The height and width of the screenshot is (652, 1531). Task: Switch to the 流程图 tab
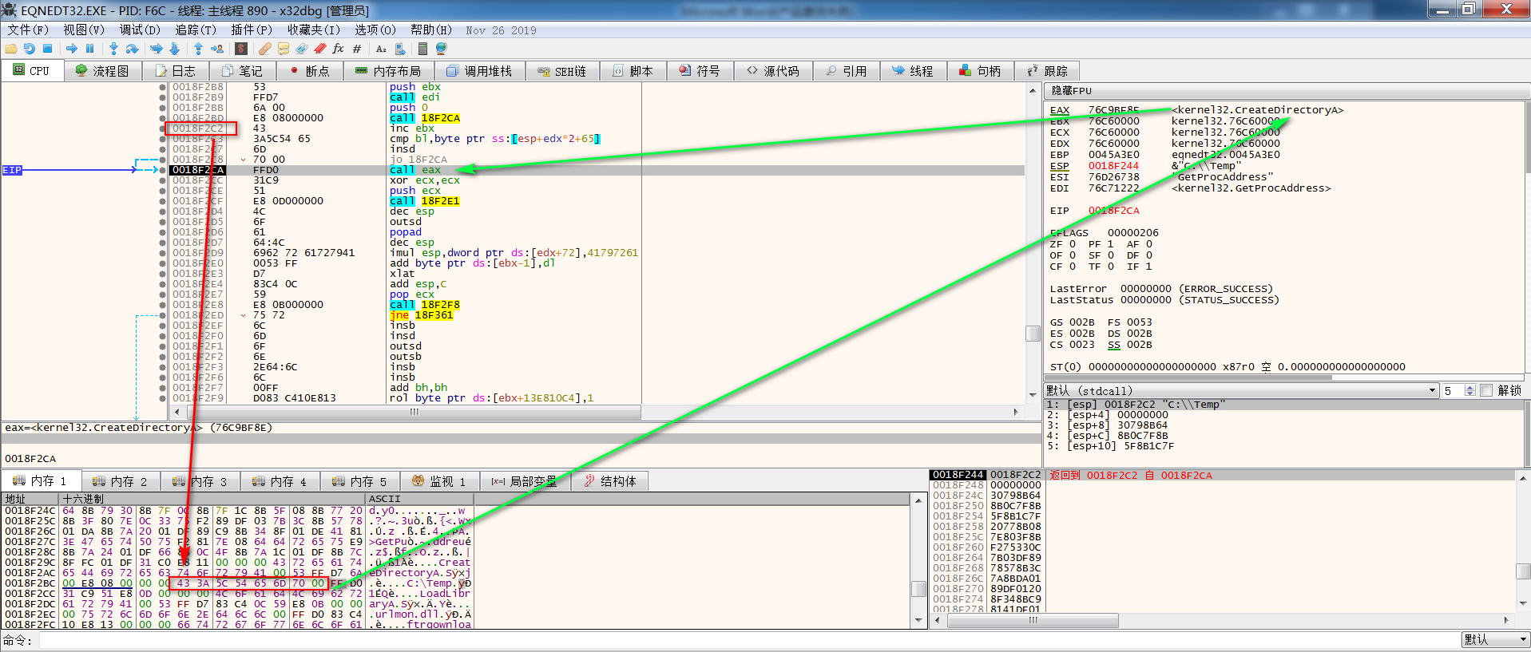[x=102, y=71]
